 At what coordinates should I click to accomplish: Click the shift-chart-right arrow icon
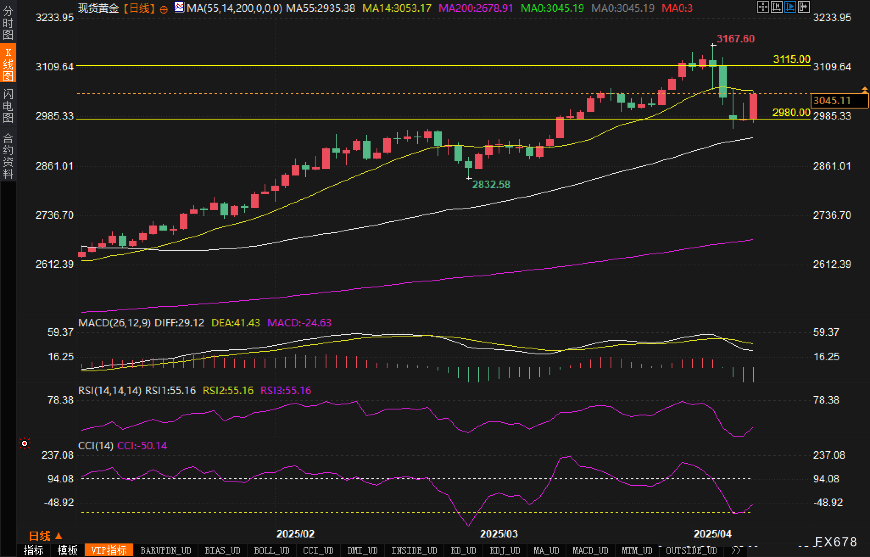tap(803, 7)
